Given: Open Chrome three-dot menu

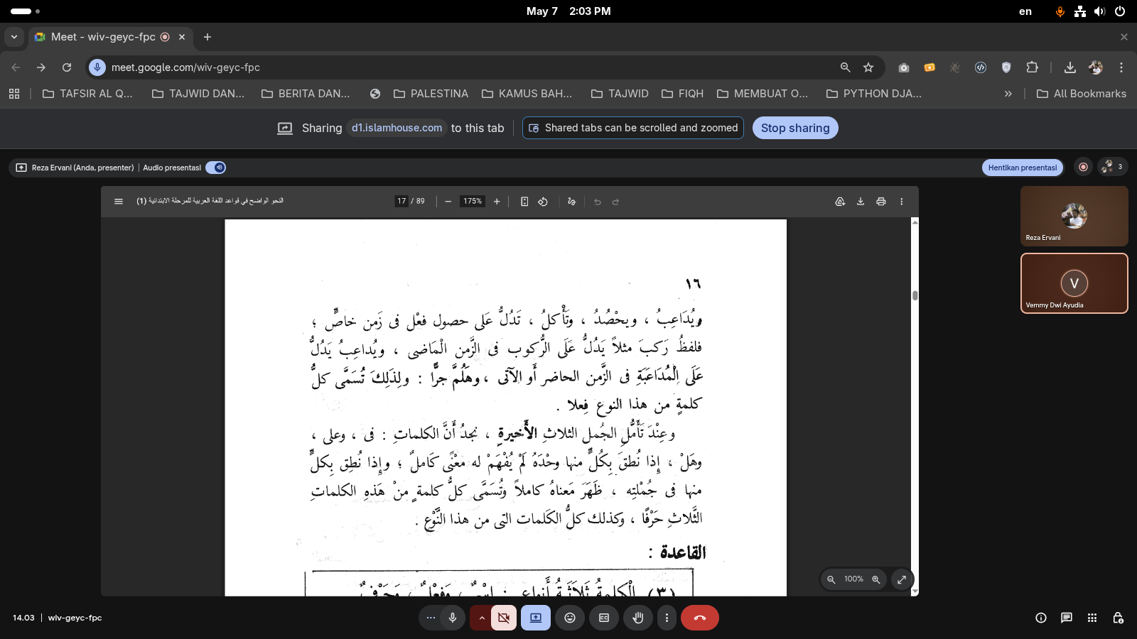Looking at the screenshot, I should (1121, 67).
